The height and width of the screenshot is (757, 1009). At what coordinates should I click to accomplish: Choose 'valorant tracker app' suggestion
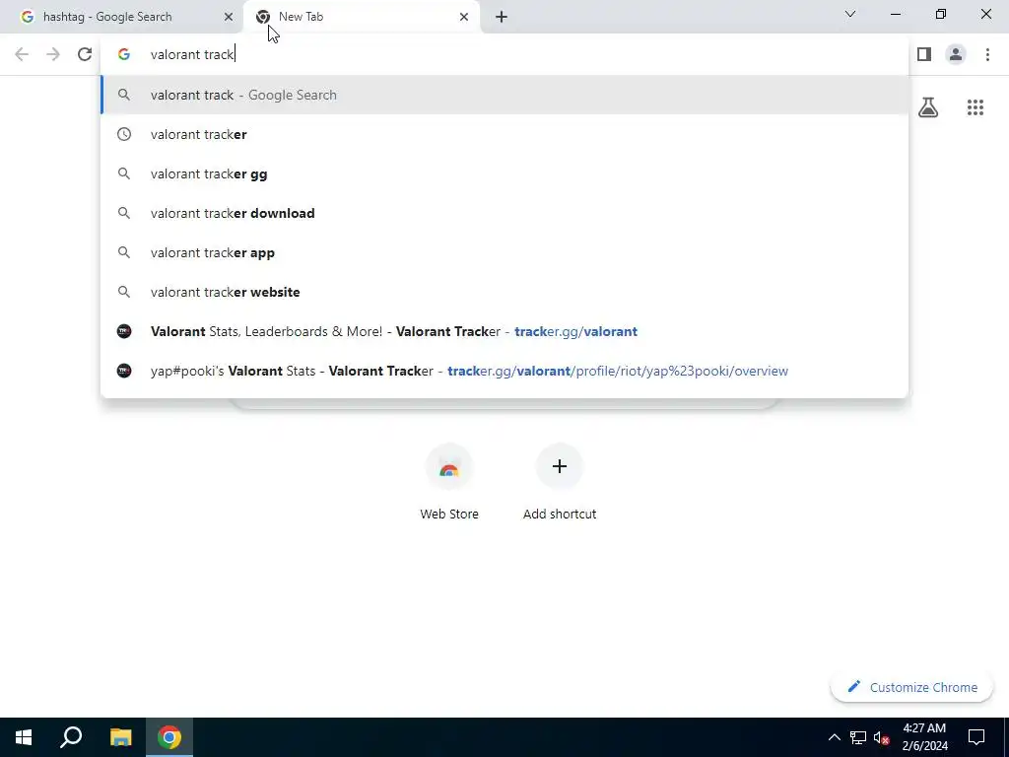[504, 253]
